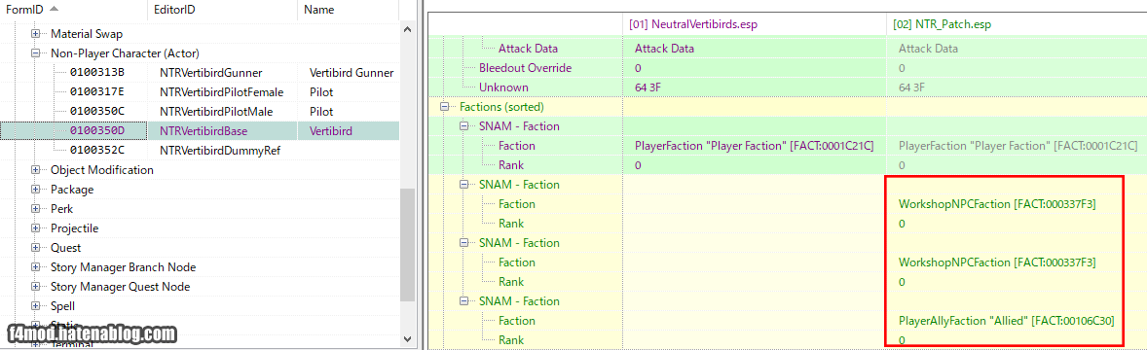Click the Attack Data value under NTR_Patch.esp
The image size is (1147, 350).
coord(928,49)
